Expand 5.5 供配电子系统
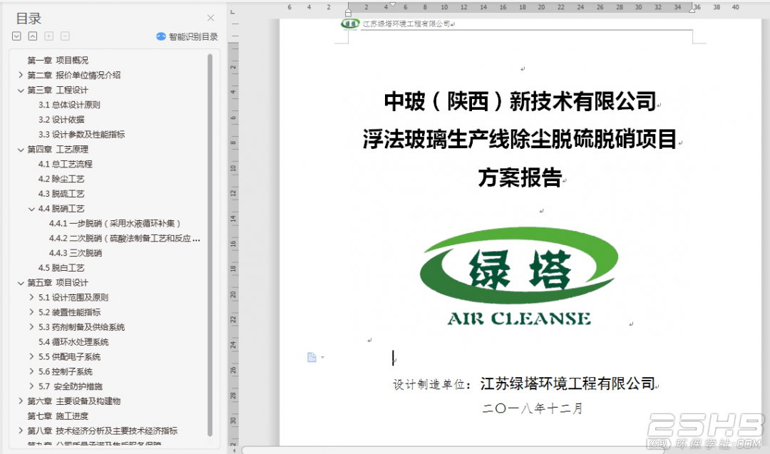Screen dimensions: 770x454 point(31,357)
